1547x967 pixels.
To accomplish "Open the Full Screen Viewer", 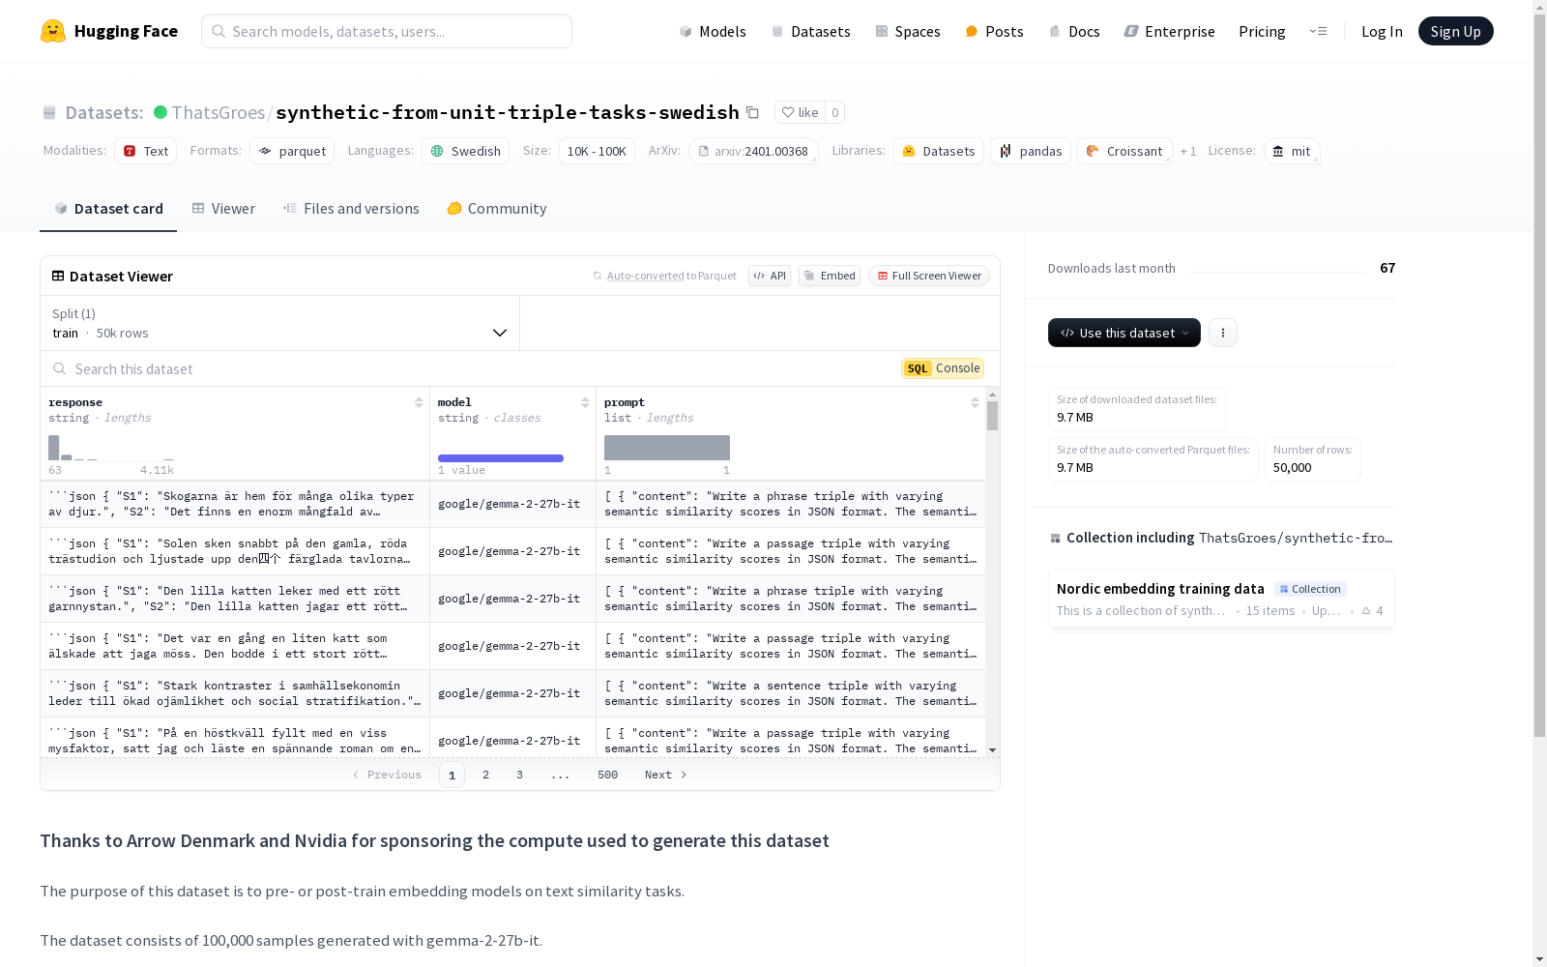I will [929, 276].
